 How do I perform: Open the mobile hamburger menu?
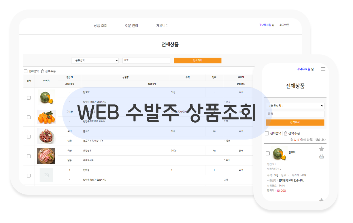click(323, 69)
